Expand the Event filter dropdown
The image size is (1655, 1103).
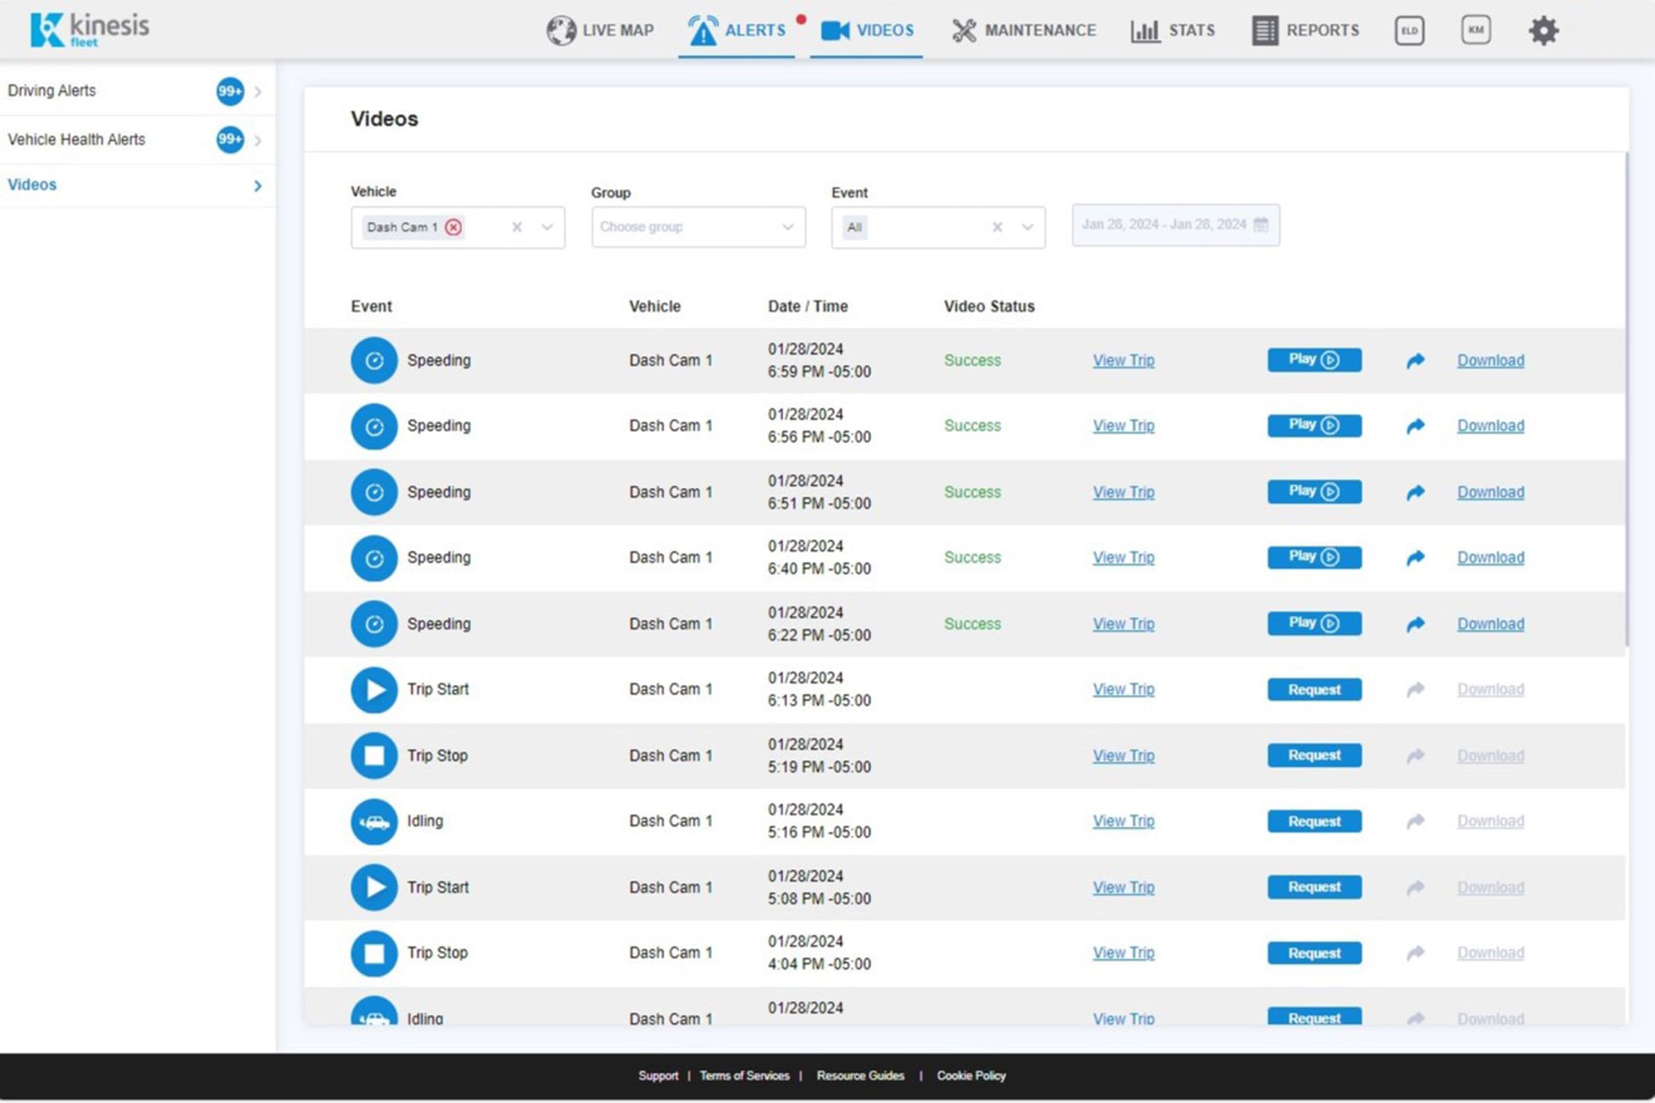tap(1027, 227)
